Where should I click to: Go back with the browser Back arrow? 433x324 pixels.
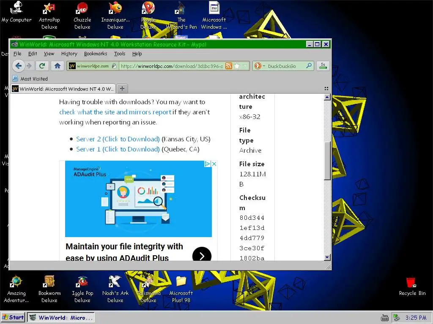coord(19,66)
